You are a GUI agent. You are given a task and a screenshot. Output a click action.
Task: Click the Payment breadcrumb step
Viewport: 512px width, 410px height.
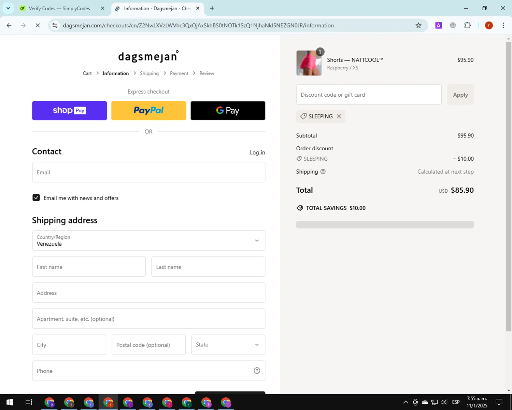(x=179, y=73)
